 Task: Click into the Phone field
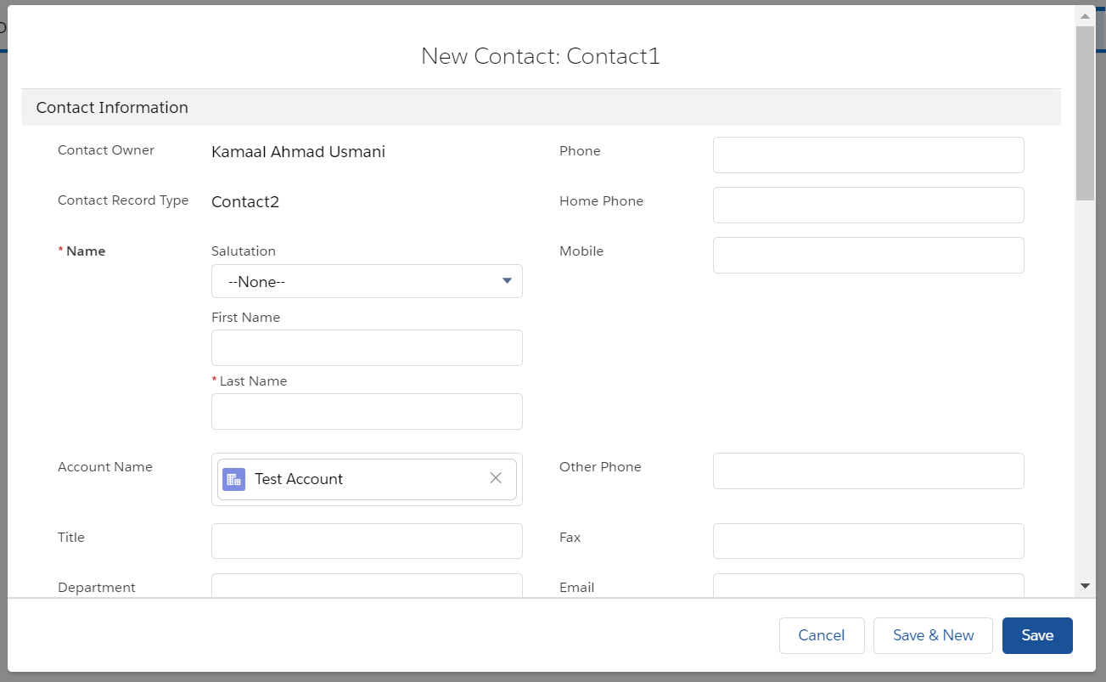(x=868, y=155)
